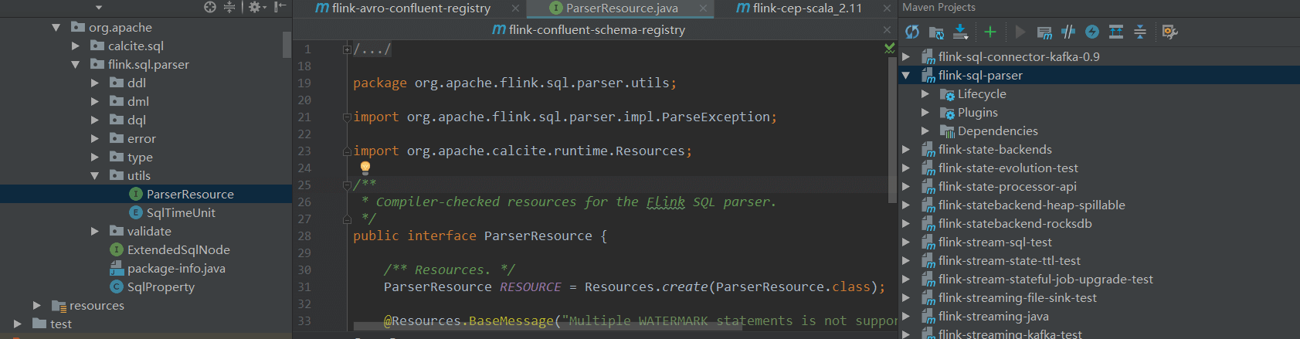The image size is (1300, 339).
Task: Expand test folder arrow
Action: click(17, 324)
